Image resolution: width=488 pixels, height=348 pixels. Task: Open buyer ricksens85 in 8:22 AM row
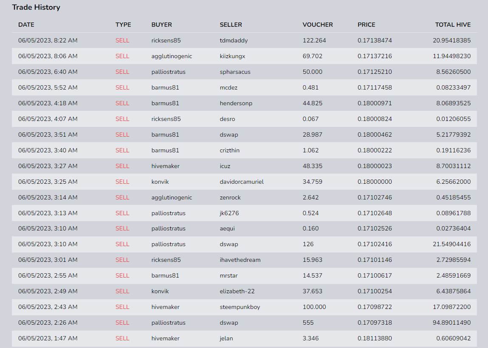166,40
